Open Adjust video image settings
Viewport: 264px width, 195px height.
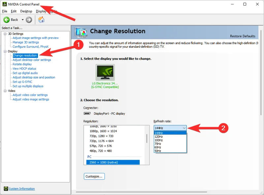pos(31,99)
